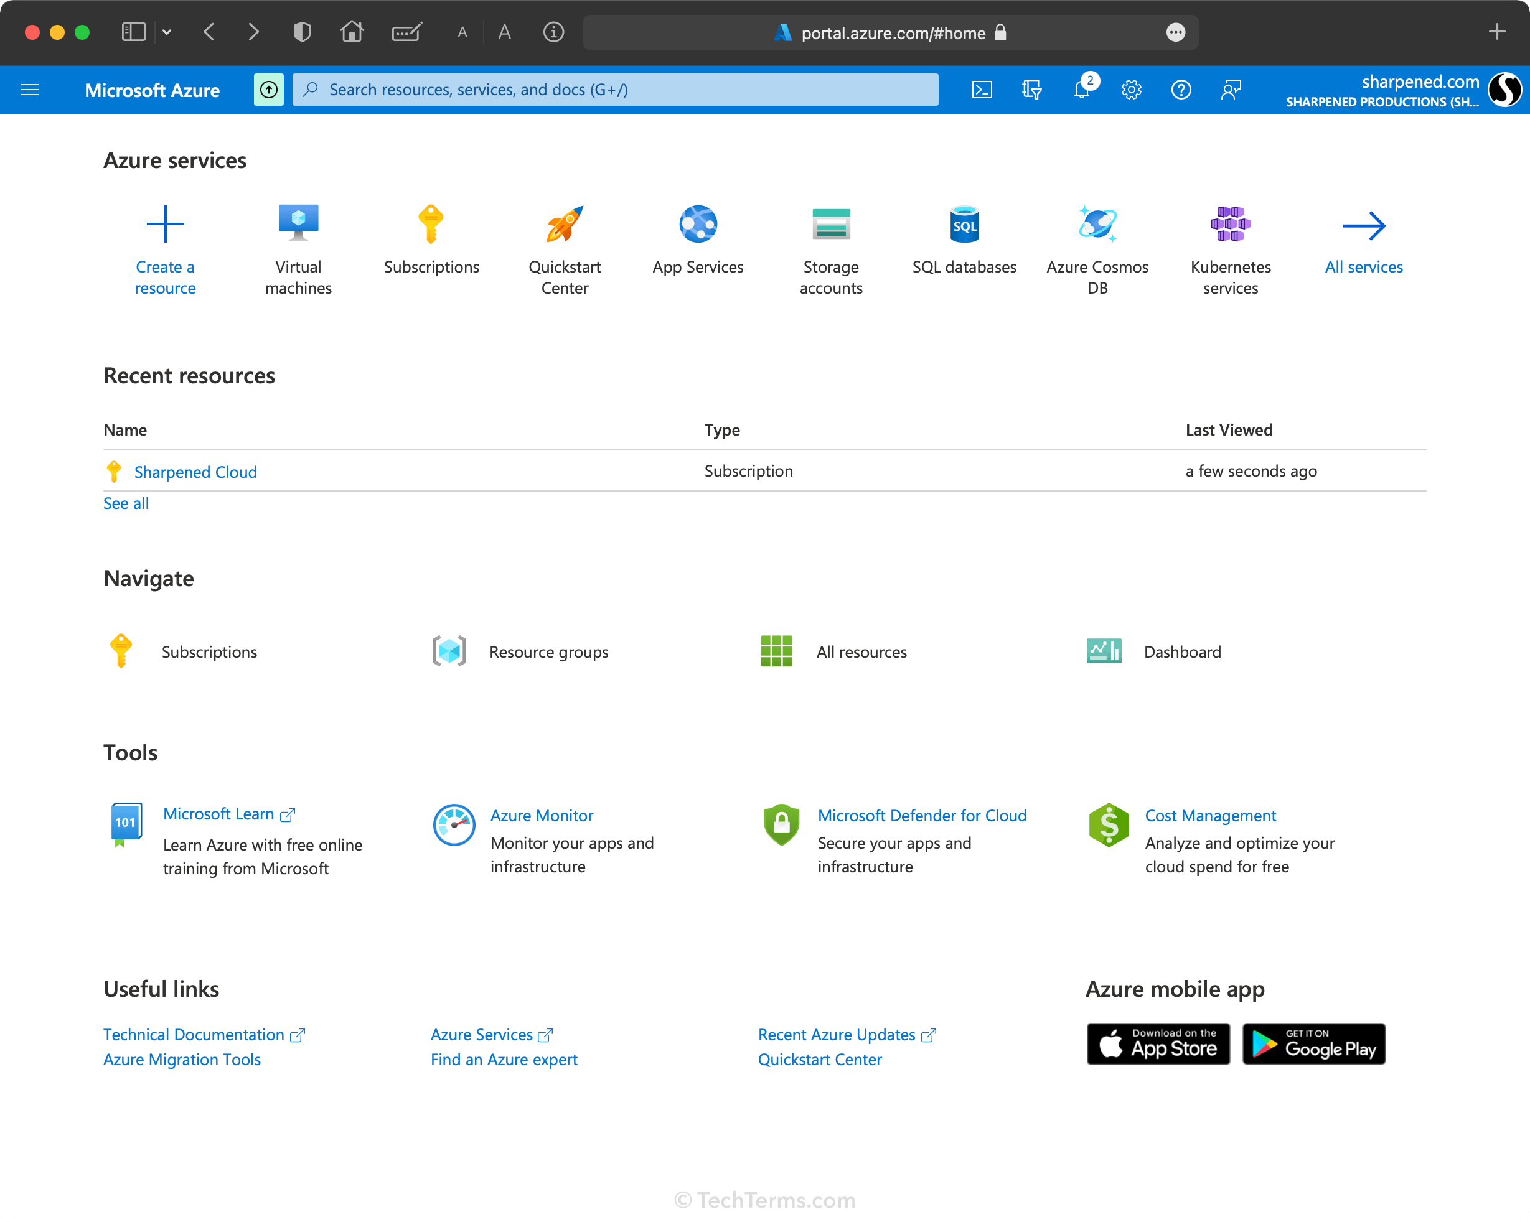The height and width of the screenshot is (1222, 1530).
Task: Open Azure Cosmos DB service
Action: click(1097, 248)
